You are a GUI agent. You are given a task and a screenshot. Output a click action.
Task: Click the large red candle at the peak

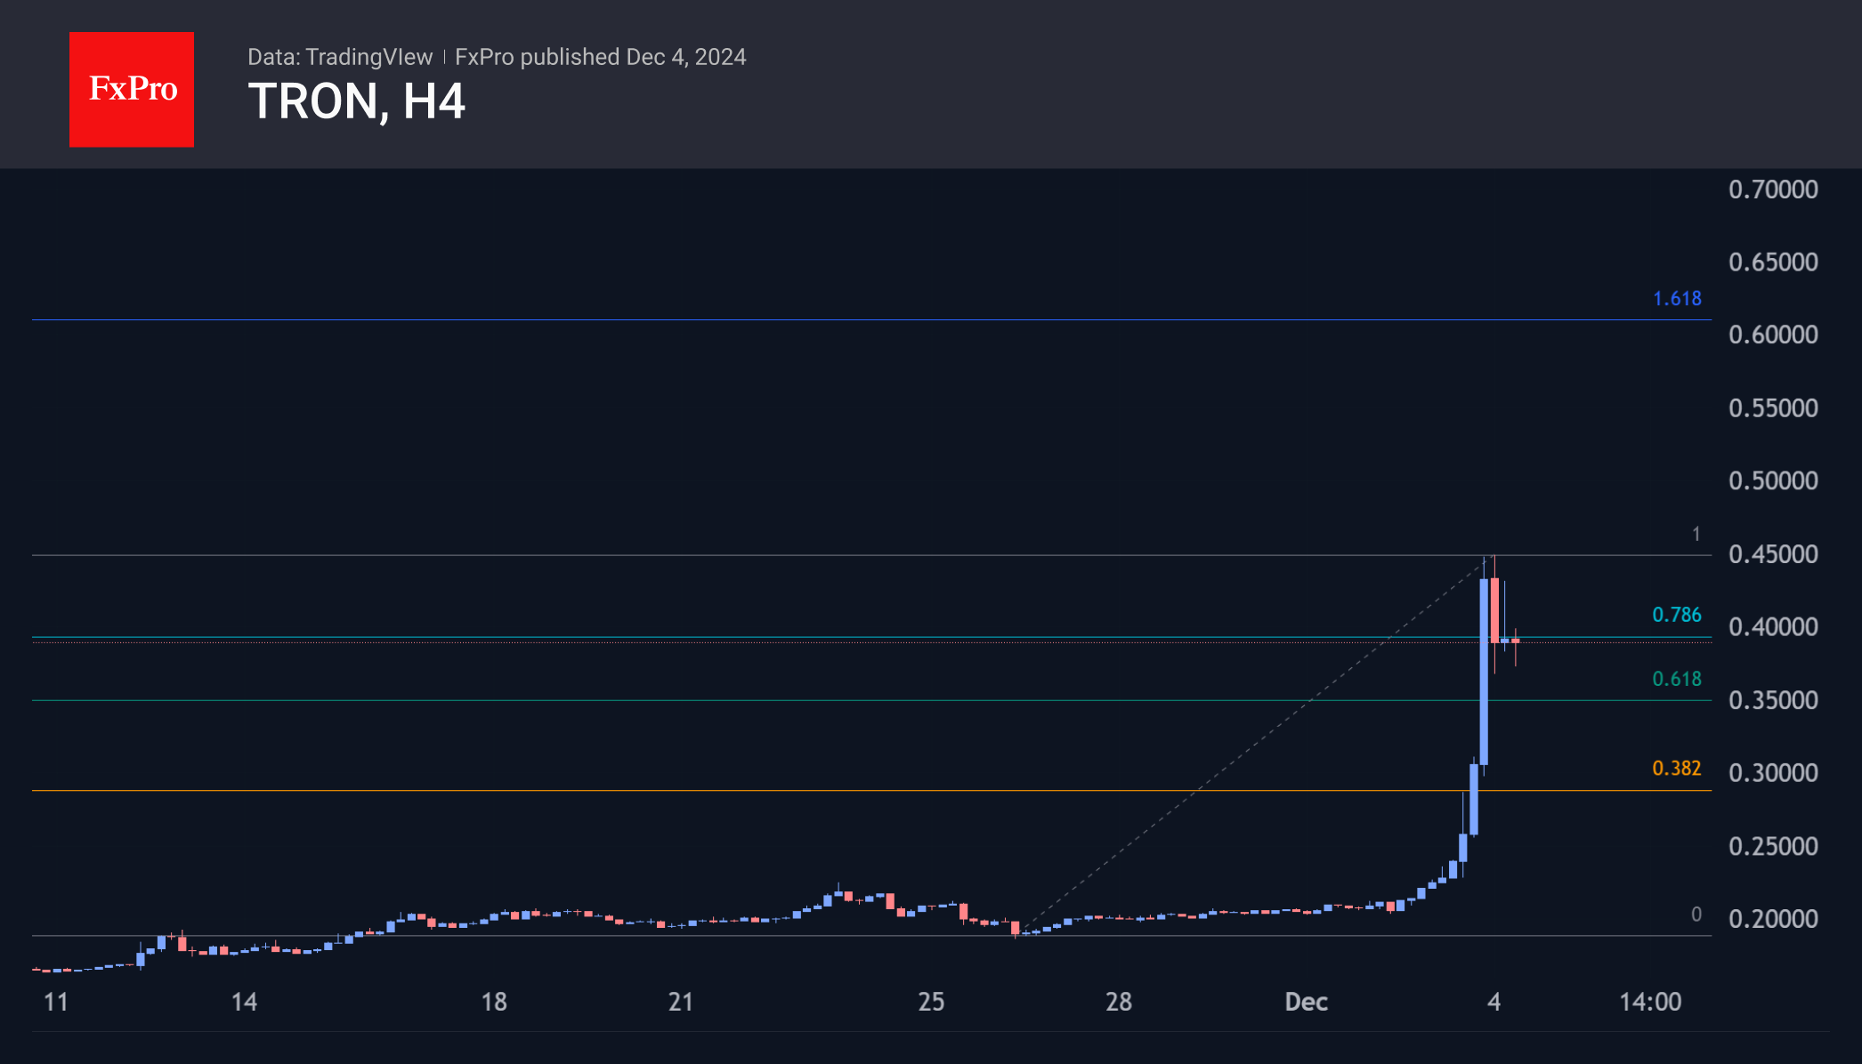click(1494, 610)
